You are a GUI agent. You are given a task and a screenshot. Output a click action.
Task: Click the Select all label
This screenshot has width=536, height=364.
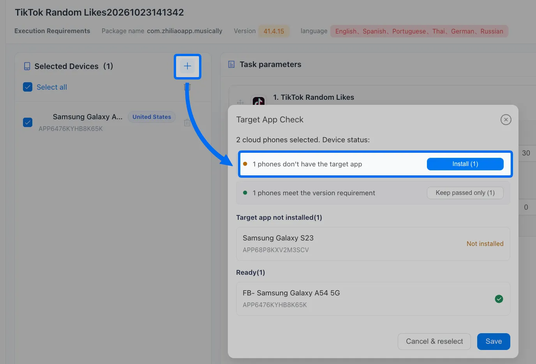pyautogui.click(x=52, y=87)
